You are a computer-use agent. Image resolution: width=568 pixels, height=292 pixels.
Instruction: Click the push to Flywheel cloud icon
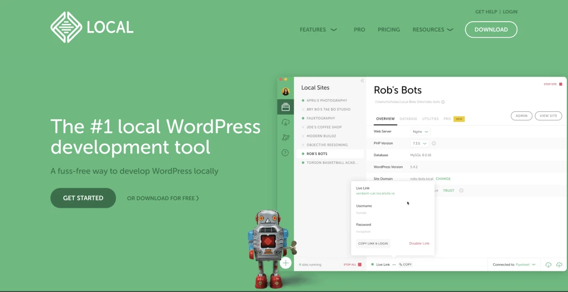559,265
